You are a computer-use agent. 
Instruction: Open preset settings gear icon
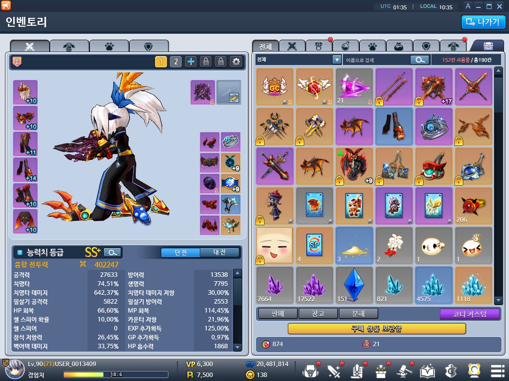coord(236,62)
